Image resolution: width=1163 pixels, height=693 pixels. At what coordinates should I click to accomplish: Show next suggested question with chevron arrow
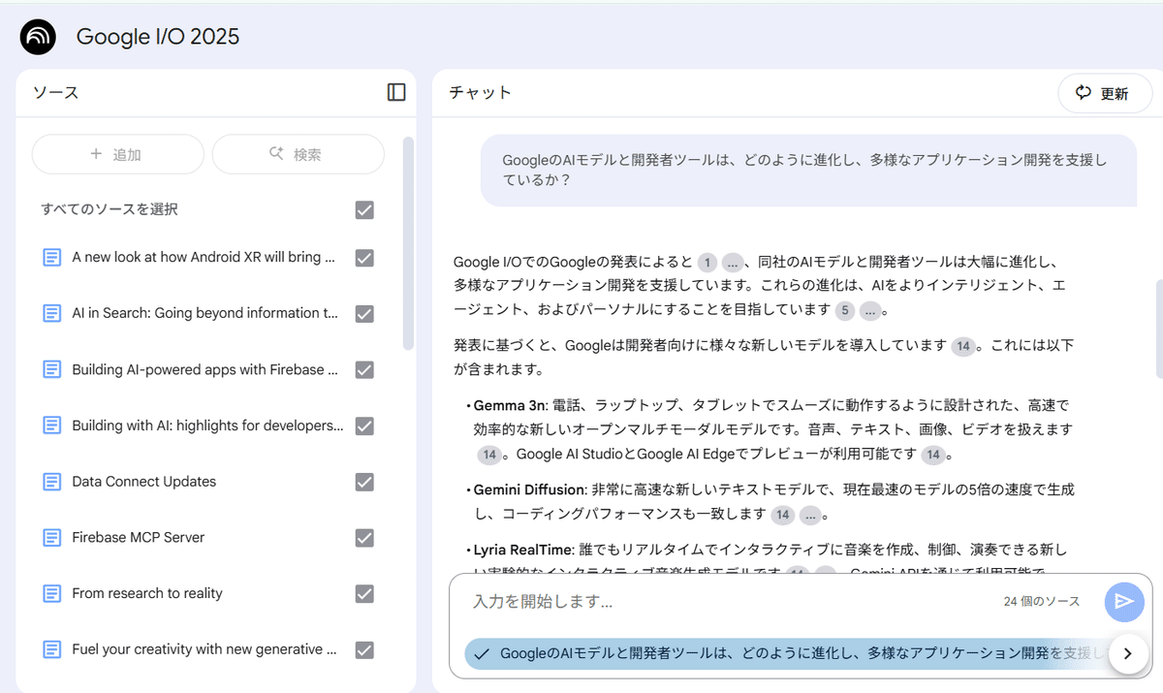pyautogui.click(x=1127, y=654)
